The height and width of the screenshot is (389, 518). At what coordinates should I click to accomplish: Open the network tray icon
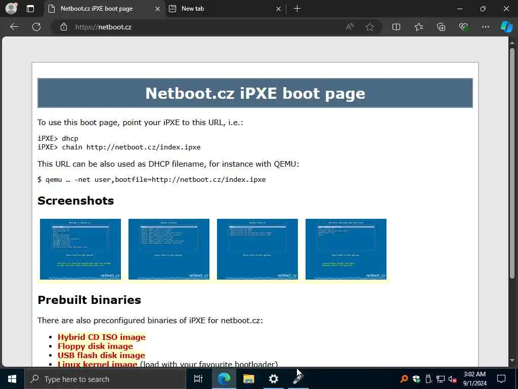(441, 379)
